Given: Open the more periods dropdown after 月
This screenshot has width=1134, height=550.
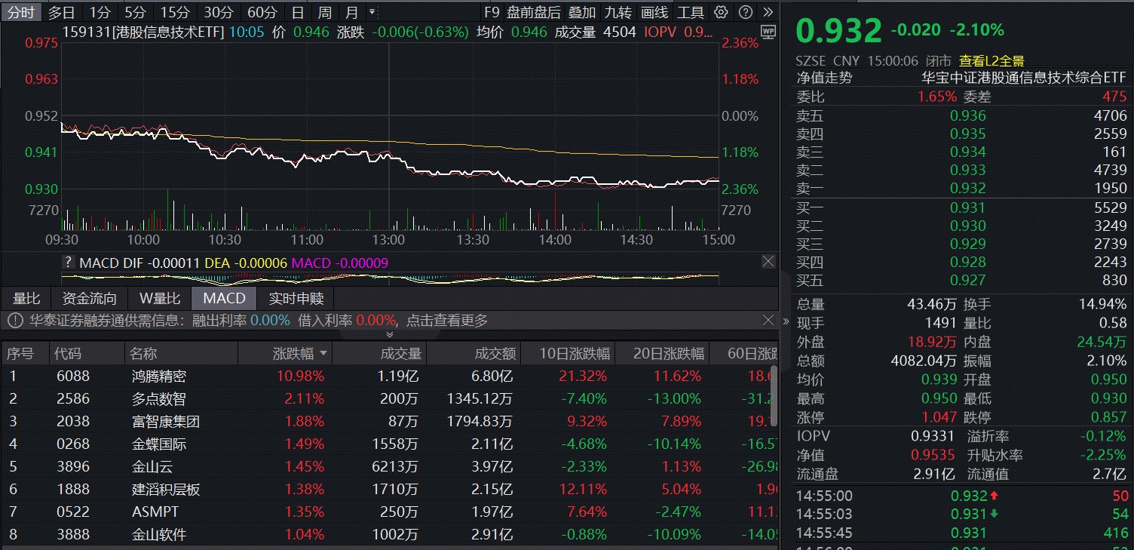Looking at the screenshot, I should 372,12.
